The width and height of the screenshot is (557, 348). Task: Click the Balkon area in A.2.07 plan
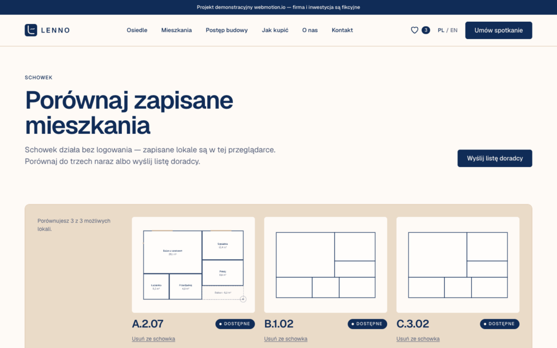(x=222, y=293)
